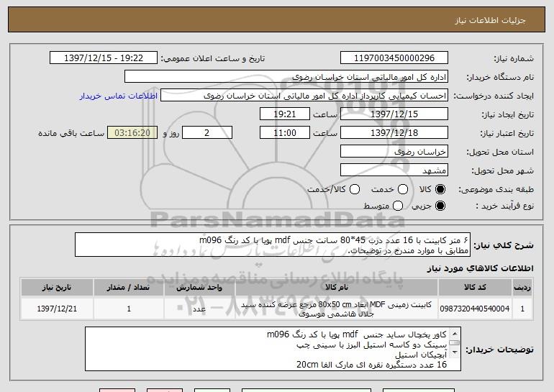Viewport: 554px width, 392px height.
Task: Click the buyer organization name field
Action: (286, 77)
